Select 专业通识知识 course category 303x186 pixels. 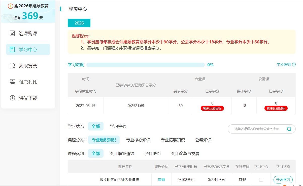(104, 140)
